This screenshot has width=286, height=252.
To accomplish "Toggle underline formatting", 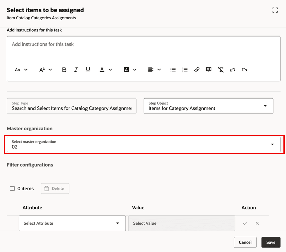I will point(88,70).
